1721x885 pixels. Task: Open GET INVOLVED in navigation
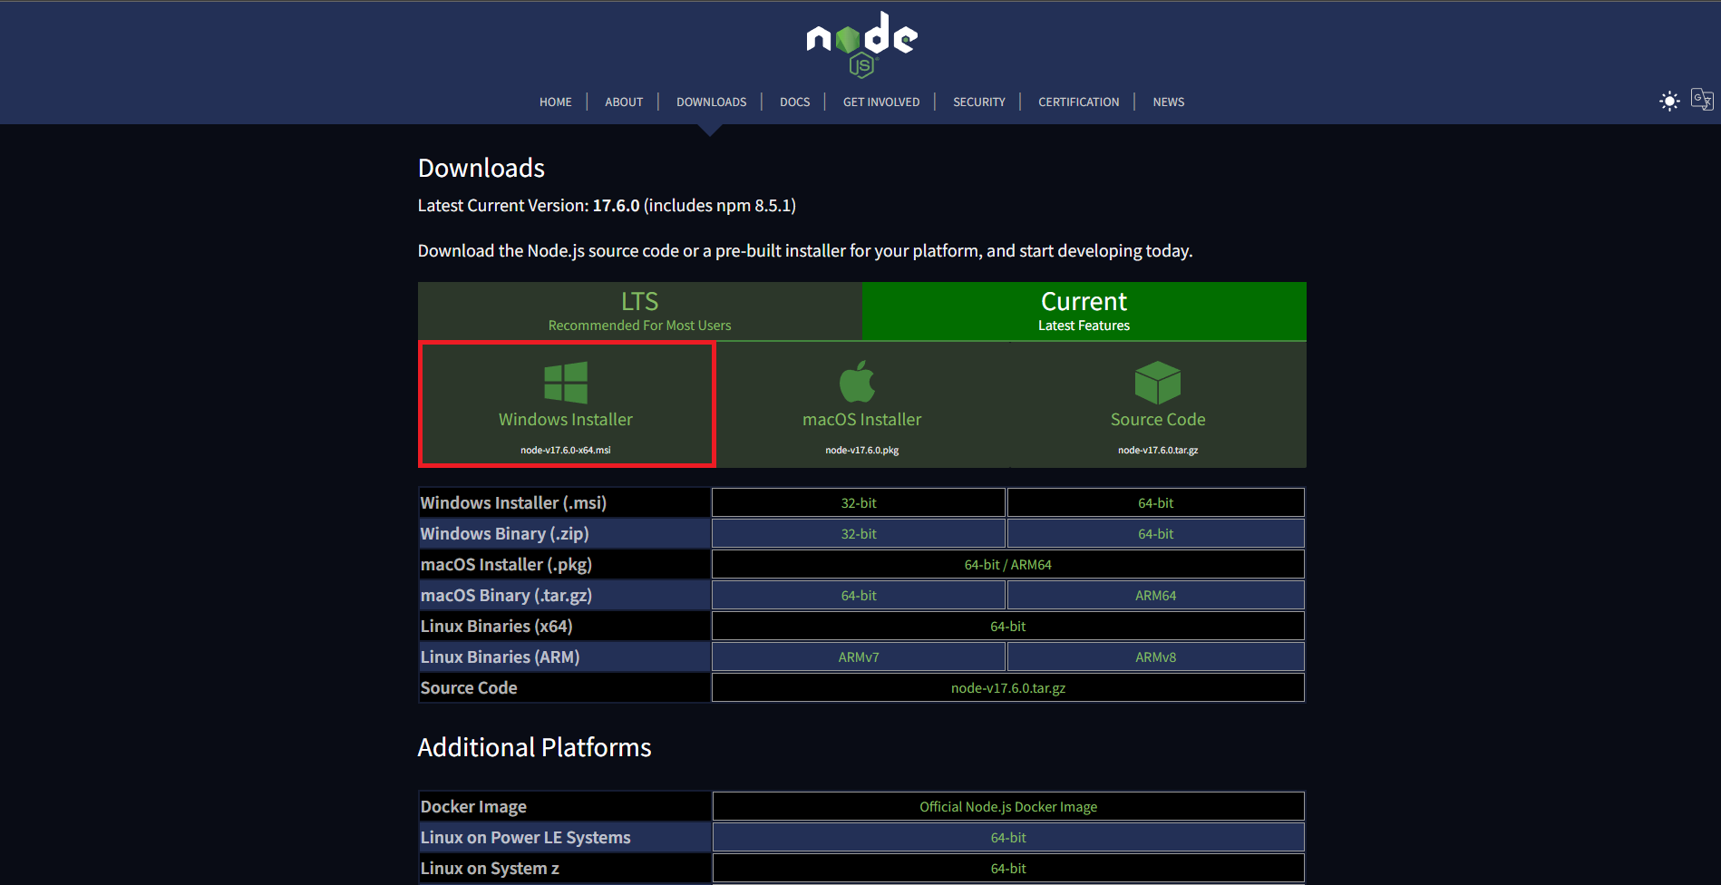(881, 102)
